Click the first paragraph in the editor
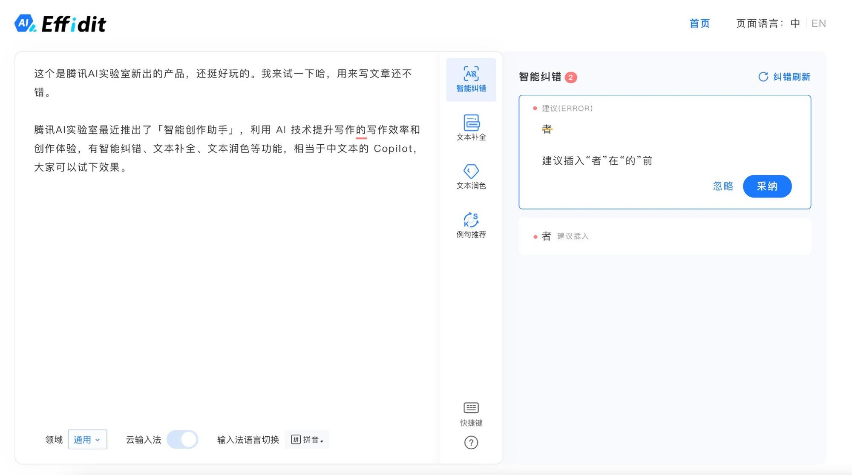Image resolution: width=852 pixels, height=475 pixels. [223, 83]
